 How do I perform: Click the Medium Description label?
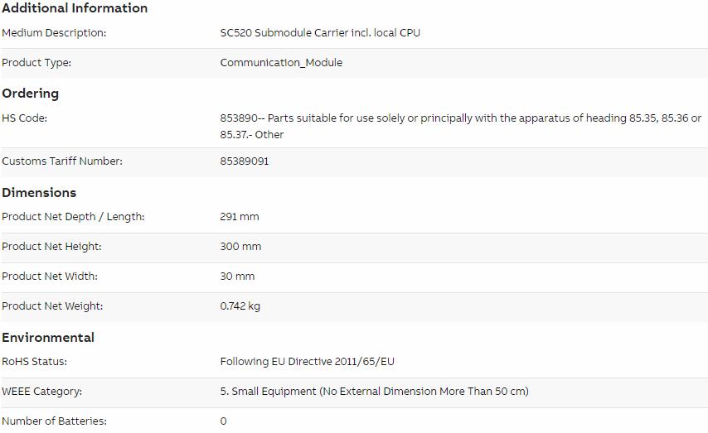[54, 33]
